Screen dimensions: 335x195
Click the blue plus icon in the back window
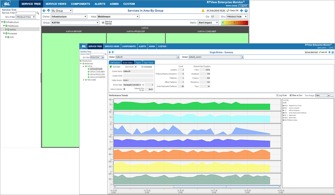click(x=241, y=11)
